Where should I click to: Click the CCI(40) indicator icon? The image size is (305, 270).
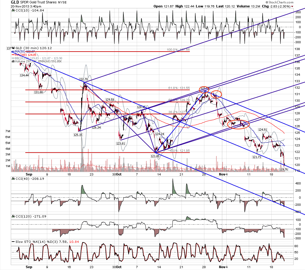point(13,179)
